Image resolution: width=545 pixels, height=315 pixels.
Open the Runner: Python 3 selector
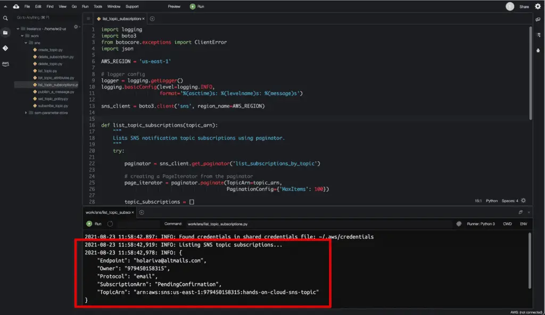pyautogui.click(x=480, y=224)
